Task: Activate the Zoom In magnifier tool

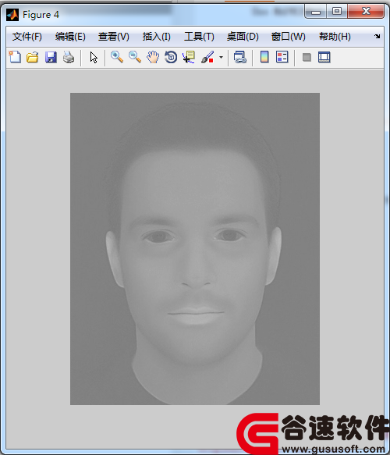Action: [x=117, y=57]
